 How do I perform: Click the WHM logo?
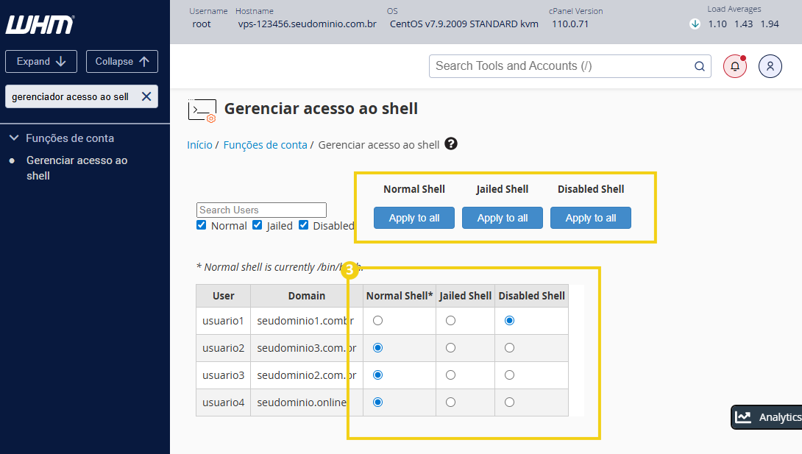(40, 24)
